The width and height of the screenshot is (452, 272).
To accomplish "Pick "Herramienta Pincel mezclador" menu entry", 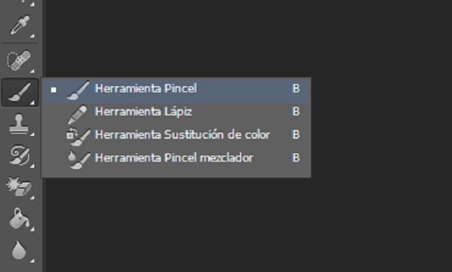I will [174, 157].
